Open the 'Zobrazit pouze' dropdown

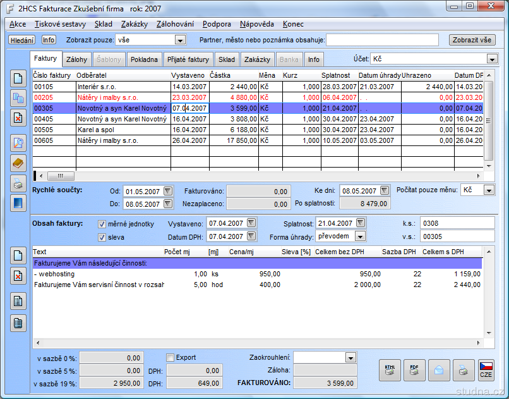(180, 40)
